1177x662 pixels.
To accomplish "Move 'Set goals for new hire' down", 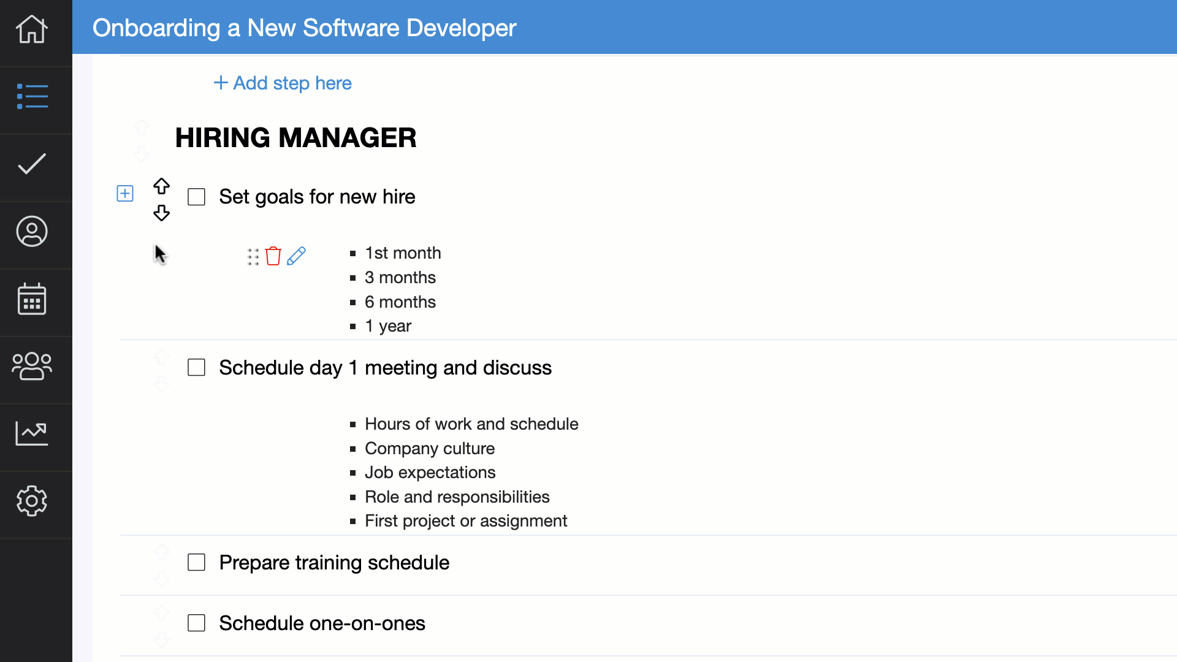I will [161, 213].
